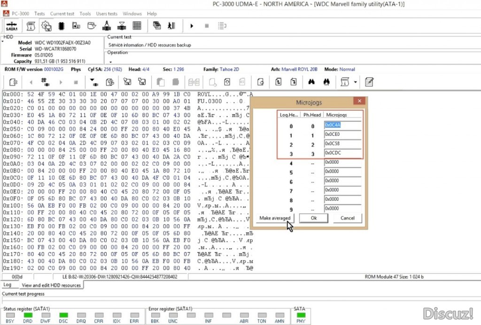Click the paste icon right of the copy icon

coord(176,82)
